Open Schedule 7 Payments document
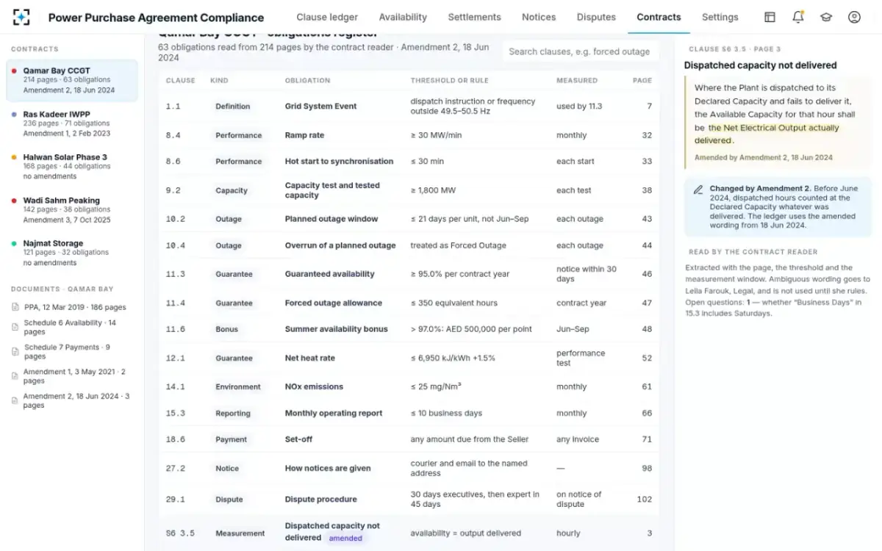 tap(71, 352)
